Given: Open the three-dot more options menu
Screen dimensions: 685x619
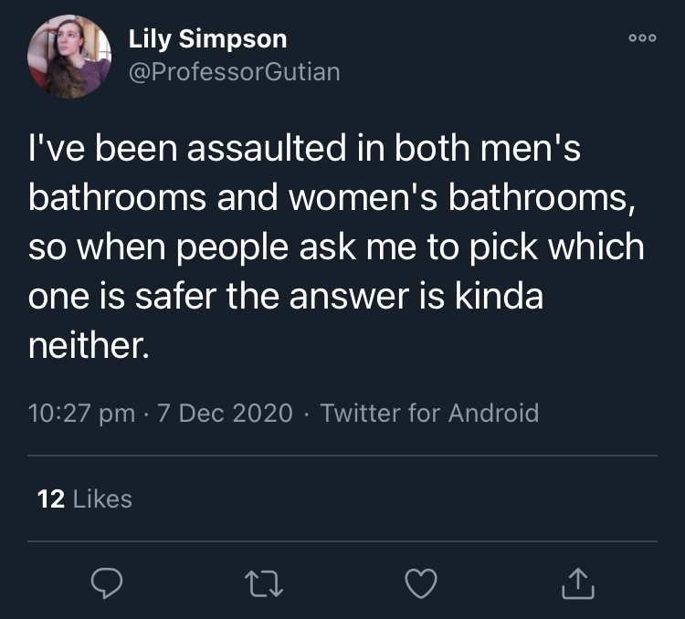Looking at the screenshot, I should (x=642, y=38).
